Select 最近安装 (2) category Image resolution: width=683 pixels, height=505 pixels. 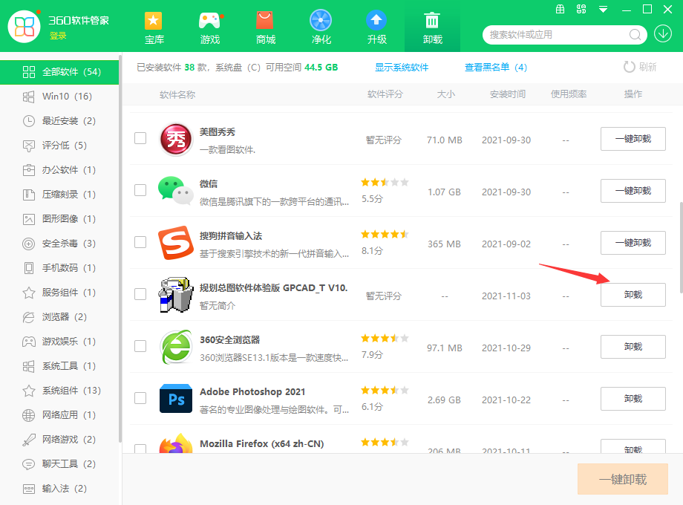pyautogui.click(x=59, y=121)
